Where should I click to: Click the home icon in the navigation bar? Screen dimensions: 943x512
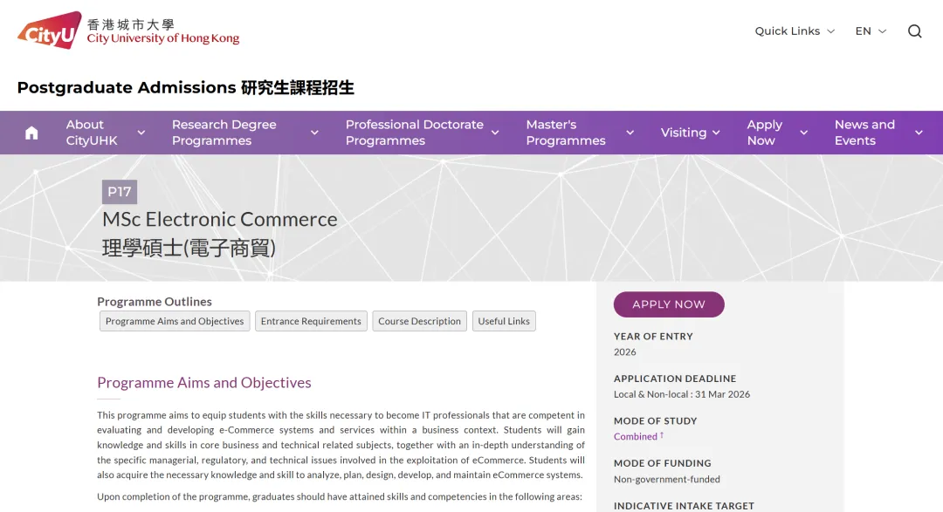point(31,132)
